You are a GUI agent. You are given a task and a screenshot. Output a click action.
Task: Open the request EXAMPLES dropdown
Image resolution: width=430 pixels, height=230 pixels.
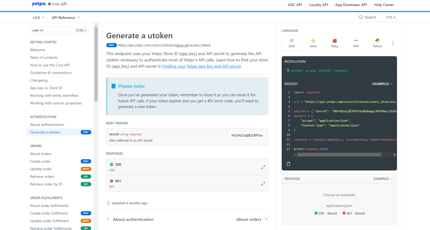(x=382, y=84)
